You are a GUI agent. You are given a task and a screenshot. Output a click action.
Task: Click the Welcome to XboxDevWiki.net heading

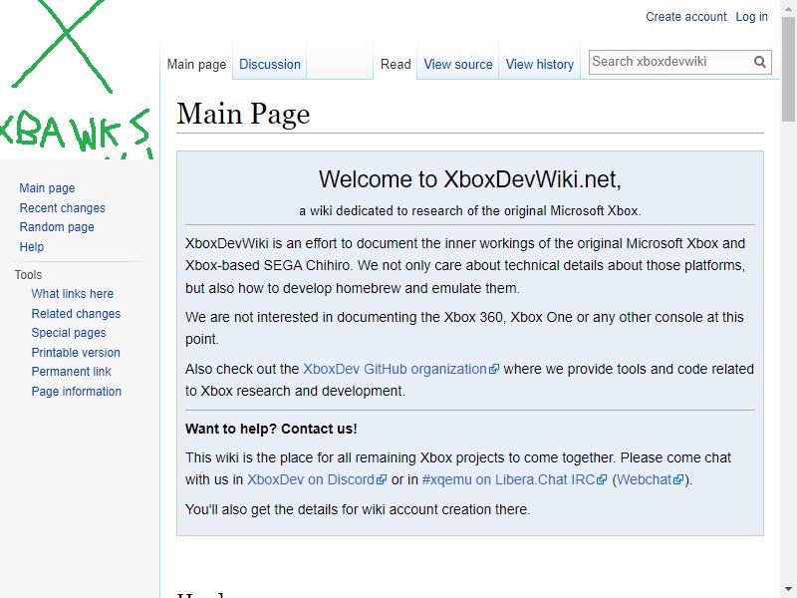click(469, 179)
